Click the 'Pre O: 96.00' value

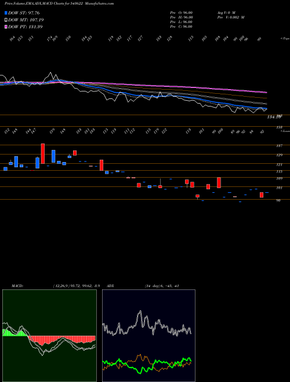pos(182,12)
